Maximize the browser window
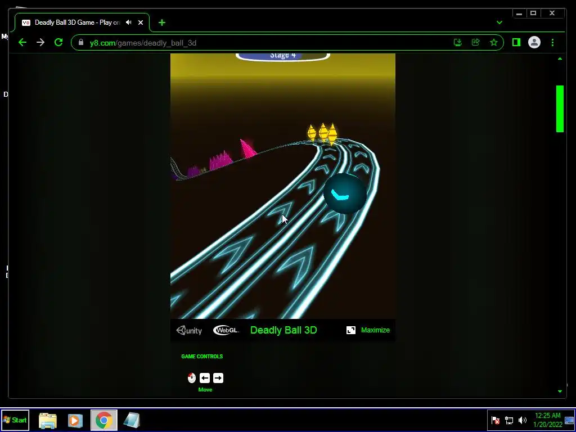Screen dimensions: 576x432 533,13
